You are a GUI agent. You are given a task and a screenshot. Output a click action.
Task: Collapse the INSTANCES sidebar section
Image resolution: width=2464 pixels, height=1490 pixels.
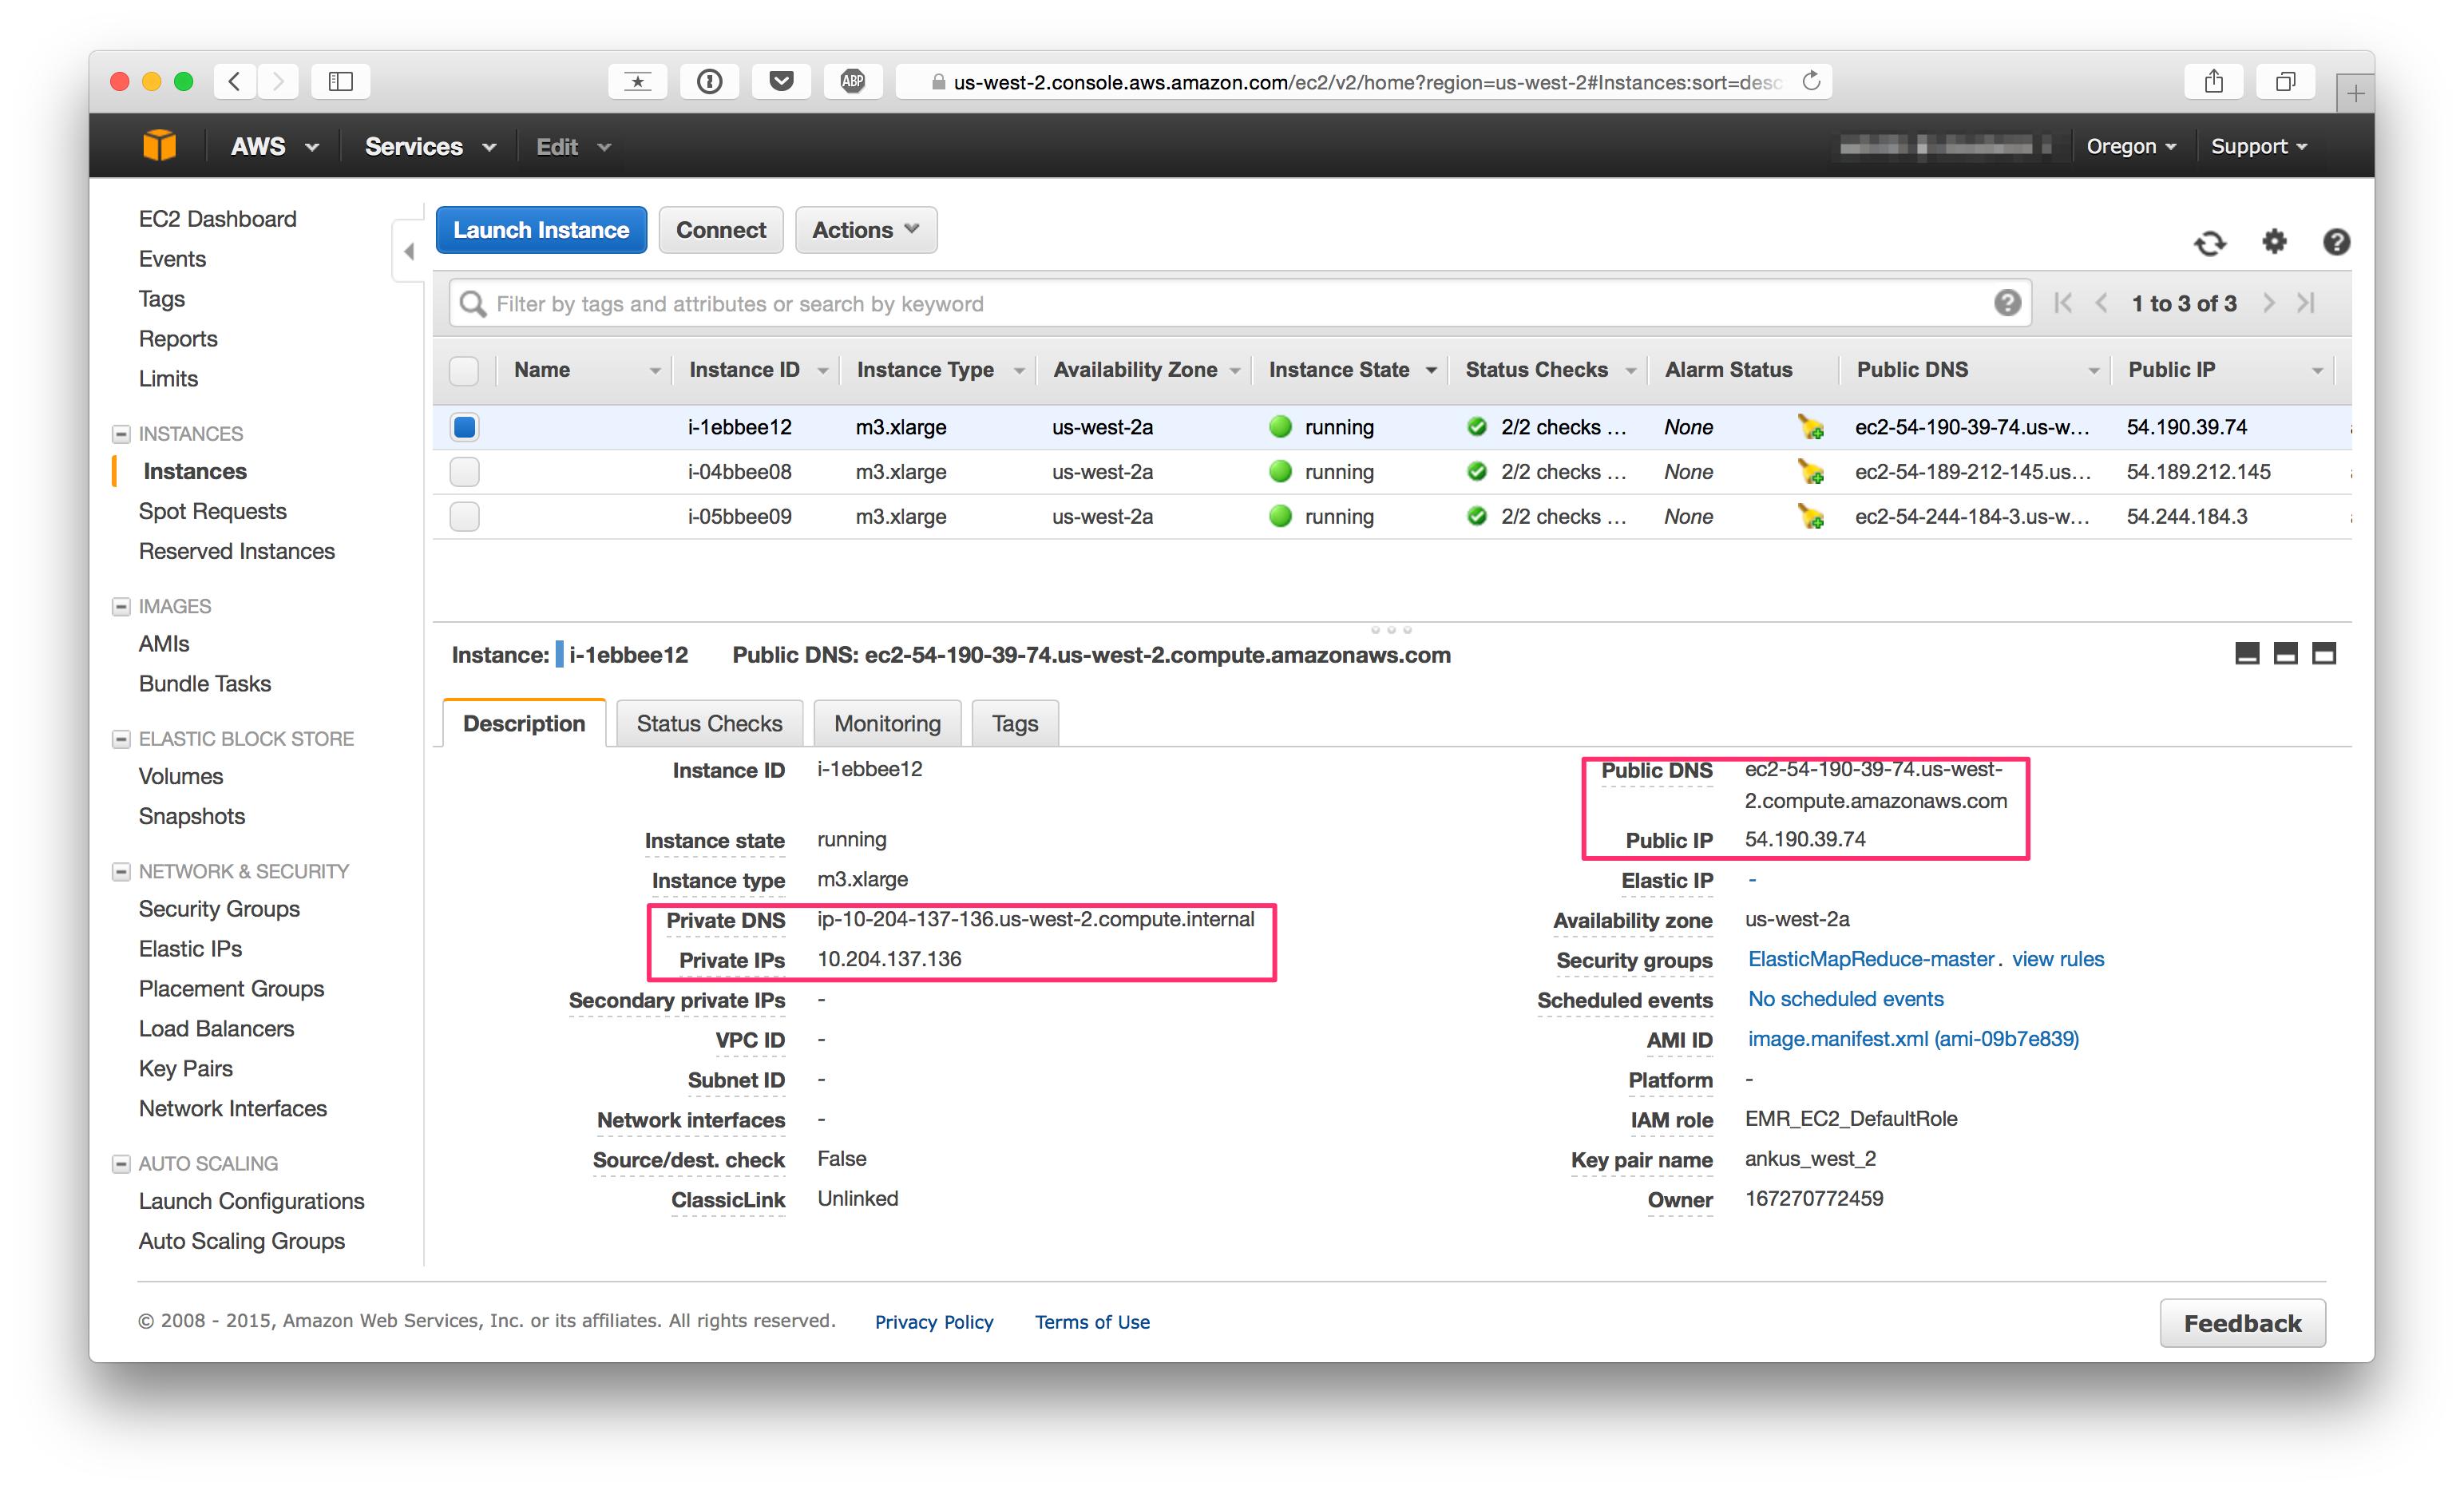(x=121, y=434)
